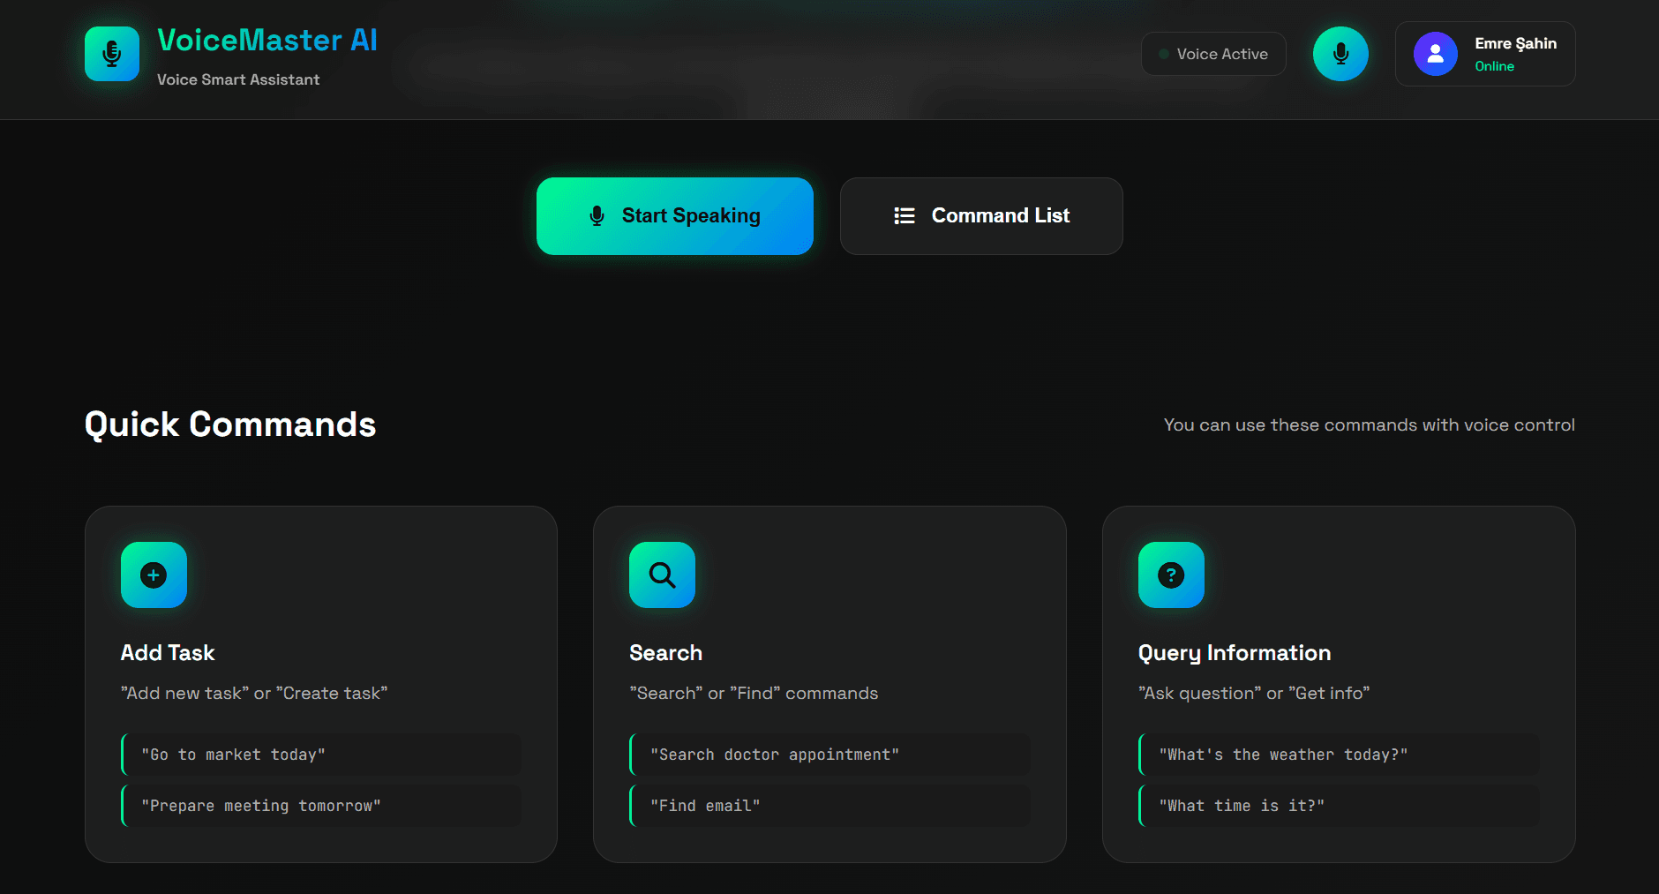Expand the Emre Şahin account panel
This screenshot has width=1659, height=894.
[1484, 54]
